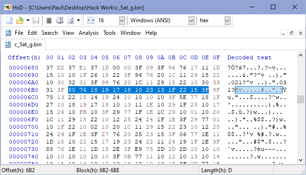Expand the Open recent files arrow
The height and width of the screenshot is (175, 306).
(x=28, y=20)
